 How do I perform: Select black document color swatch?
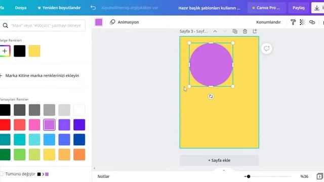click(20, 51)
